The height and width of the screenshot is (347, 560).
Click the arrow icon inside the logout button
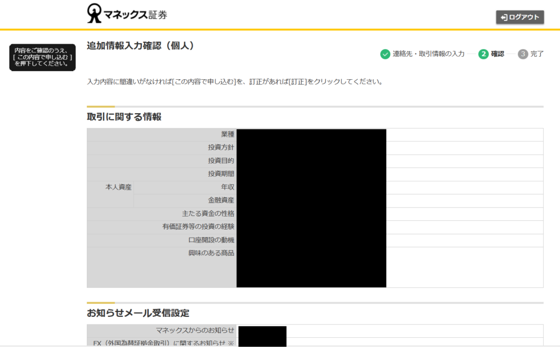point(504,17)
